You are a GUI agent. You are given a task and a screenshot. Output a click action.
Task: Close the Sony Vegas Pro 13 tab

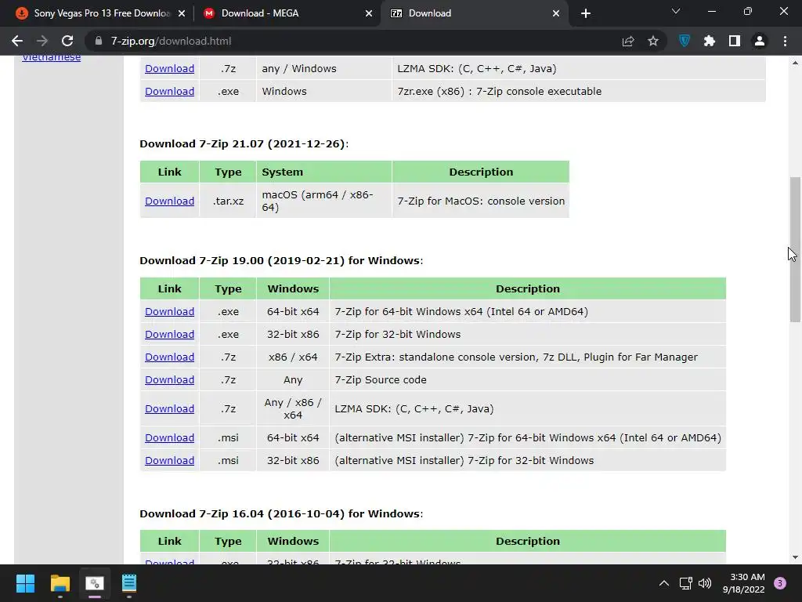point(182,13)
